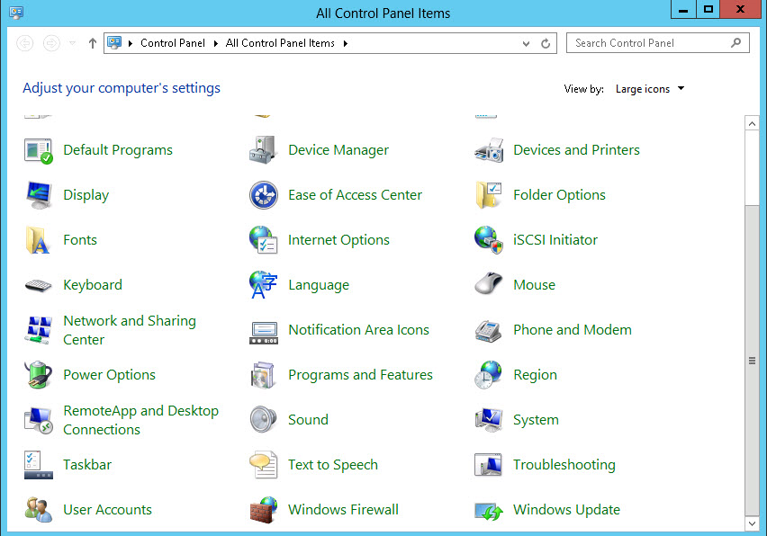Screen dimensions: 767x536
Task: Open Windows Update
Action: coord(566,510)
